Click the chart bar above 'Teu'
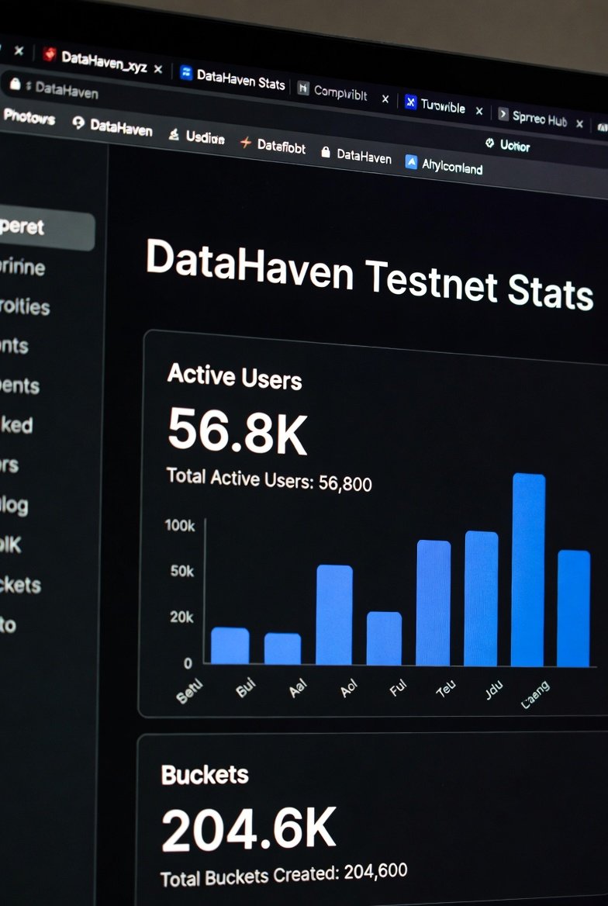 pyautogui.click(x=481, y=599)
